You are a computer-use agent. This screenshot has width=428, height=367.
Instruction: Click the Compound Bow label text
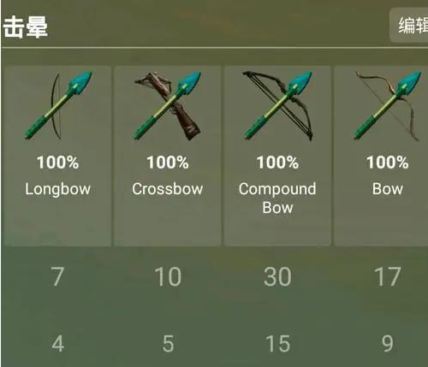click(x=277, y=198)
